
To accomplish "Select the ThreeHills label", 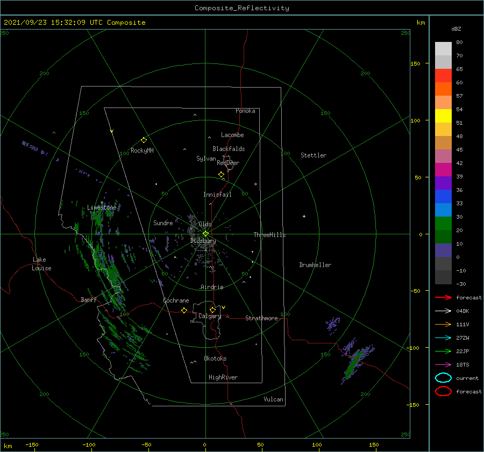I will click(x=270, y=235).
